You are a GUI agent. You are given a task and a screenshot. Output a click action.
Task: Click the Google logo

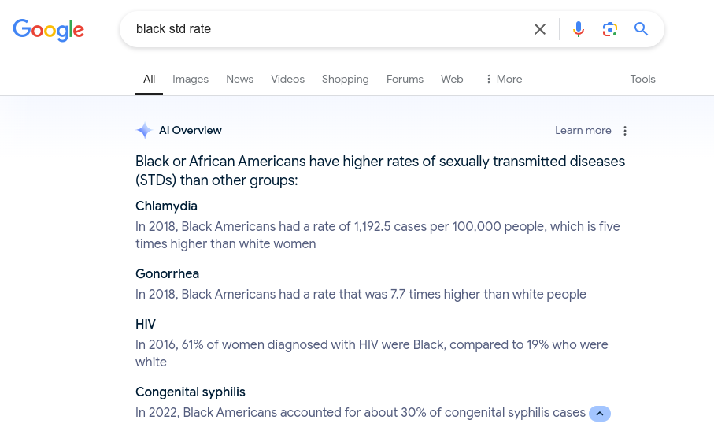tap(48, 30)
